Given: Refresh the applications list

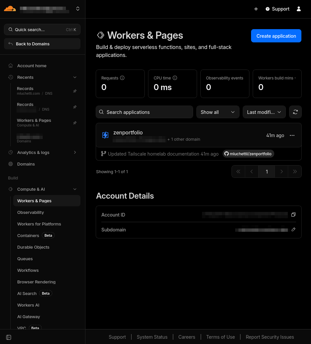Looking at the screenshot, I should click(x=295, y=112).
